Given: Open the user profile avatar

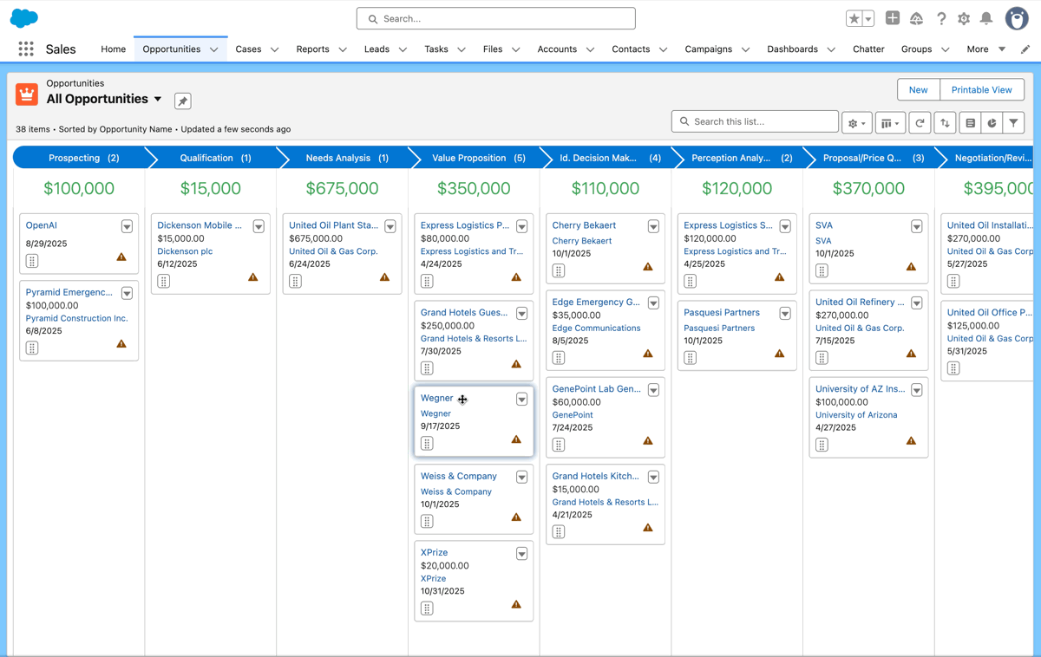Looking at the screenshot, I should point(1017,18).
